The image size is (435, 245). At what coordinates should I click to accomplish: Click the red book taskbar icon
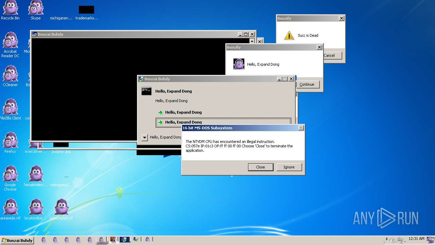pyautogui.click(x=113, y=240)
